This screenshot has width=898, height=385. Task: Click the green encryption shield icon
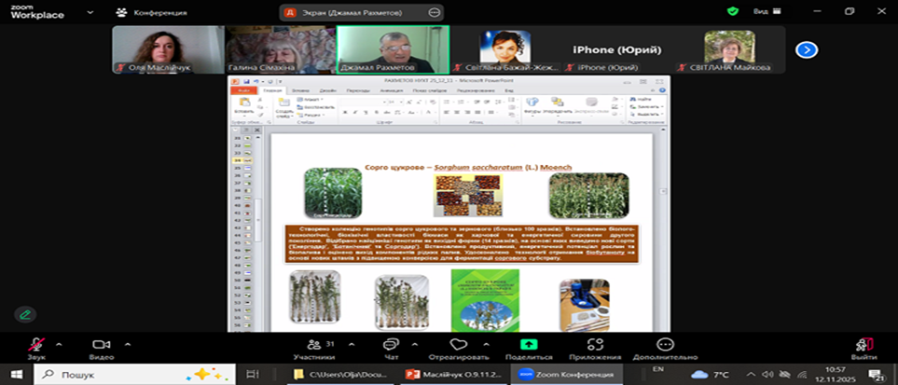pyautogui.click(x=733, y=11)
